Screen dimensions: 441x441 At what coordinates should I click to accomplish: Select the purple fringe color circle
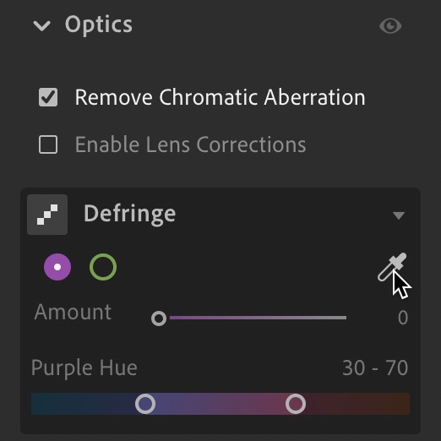57,267
